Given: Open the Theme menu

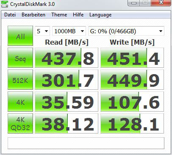Looking at the screenshot, I should click(59, 15).
